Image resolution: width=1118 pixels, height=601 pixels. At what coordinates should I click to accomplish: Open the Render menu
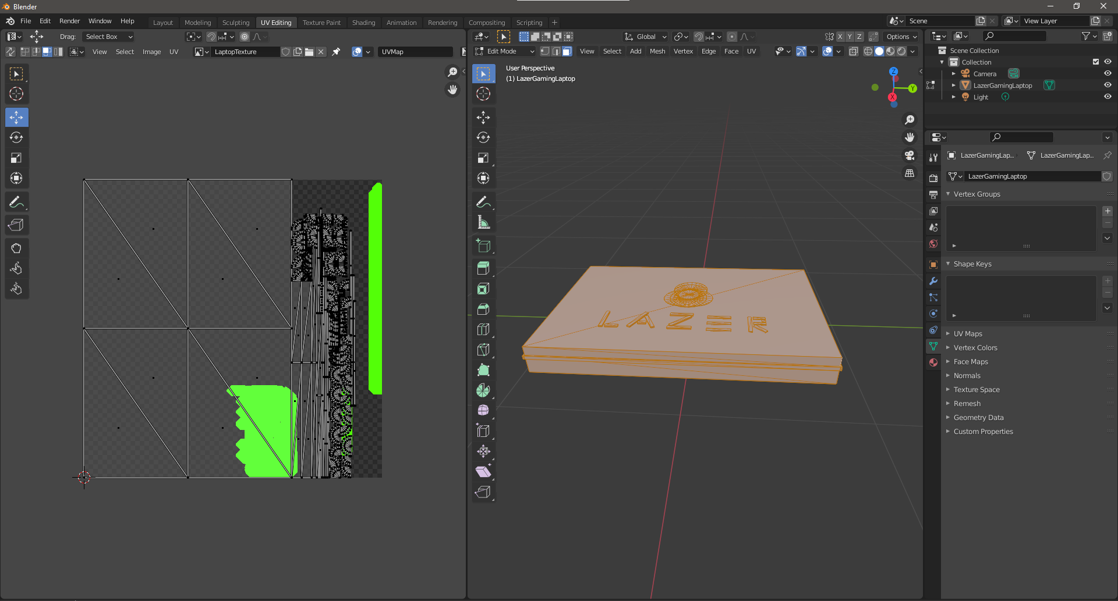click(70, 21)
